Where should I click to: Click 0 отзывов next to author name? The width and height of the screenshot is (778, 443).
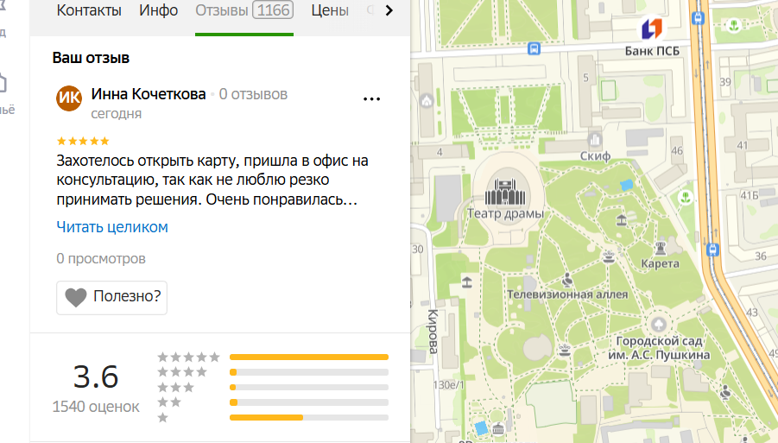[253, 94]
